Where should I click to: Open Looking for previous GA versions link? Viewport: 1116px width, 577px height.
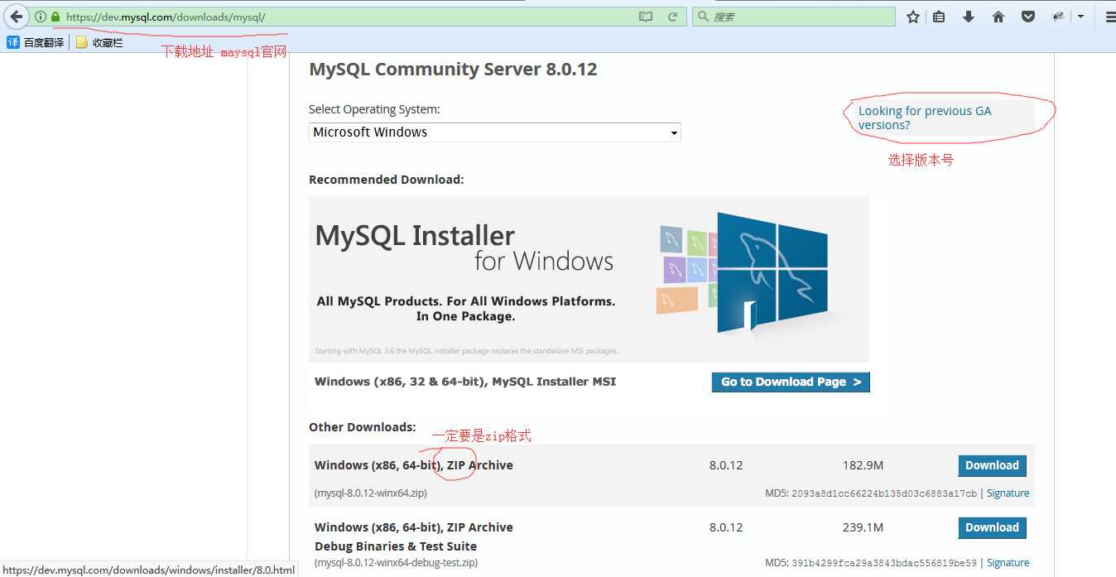(x=925, y=118)
